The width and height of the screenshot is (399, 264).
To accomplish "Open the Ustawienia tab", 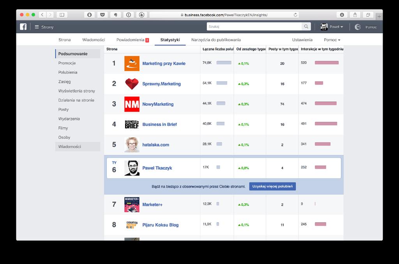I will coord(302,40).
